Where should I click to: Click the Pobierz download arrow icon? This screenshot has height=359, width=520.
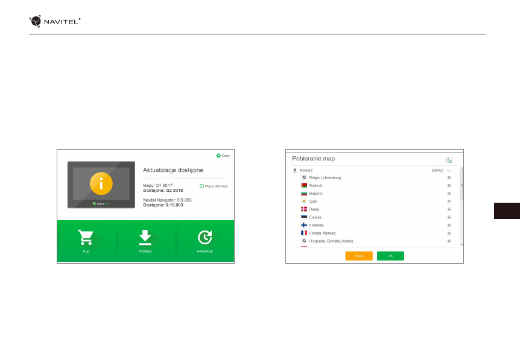(x=145, y=237)
